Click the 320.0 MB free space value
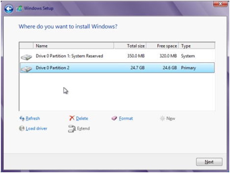This screenshot has height=173, width=230. tap(168, 56)
